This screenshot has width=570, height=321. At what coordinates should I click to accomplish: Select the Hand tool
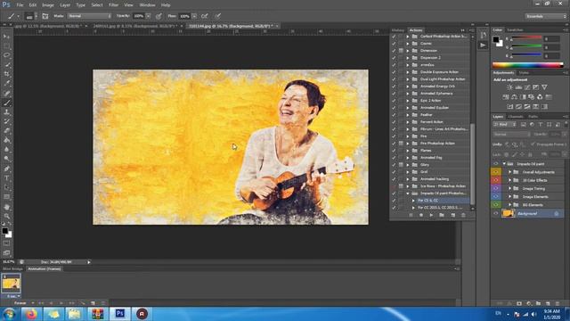click(x=6, y=207)
